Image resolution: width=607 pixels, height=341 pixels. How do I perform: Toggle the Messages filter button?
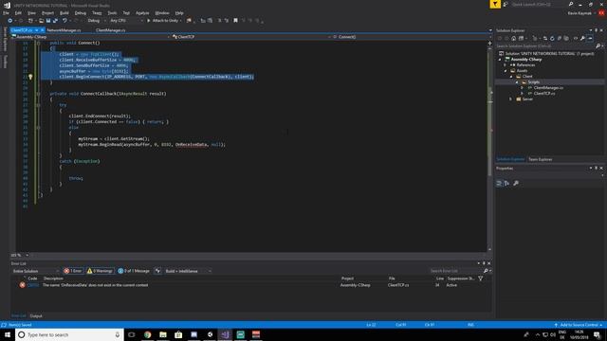pyautogui.click(x=134, y=271)
